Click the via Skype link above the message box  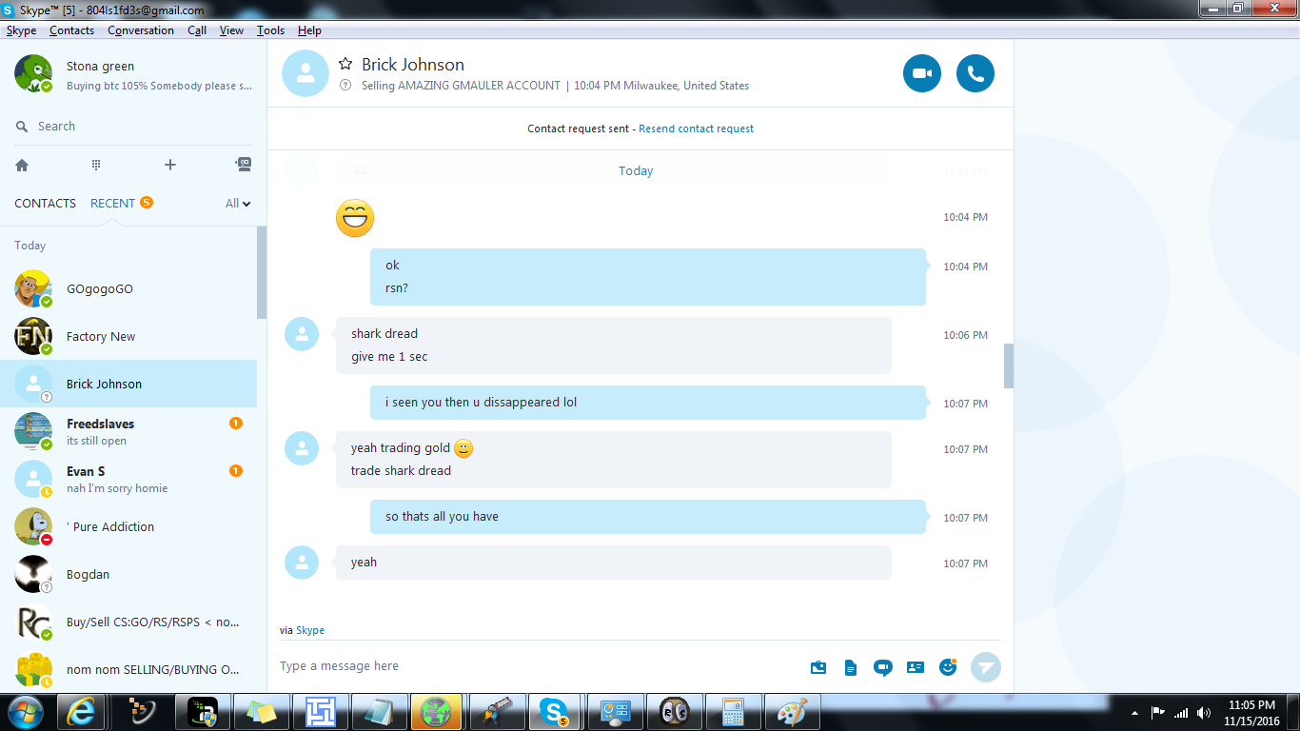point(310,630)
